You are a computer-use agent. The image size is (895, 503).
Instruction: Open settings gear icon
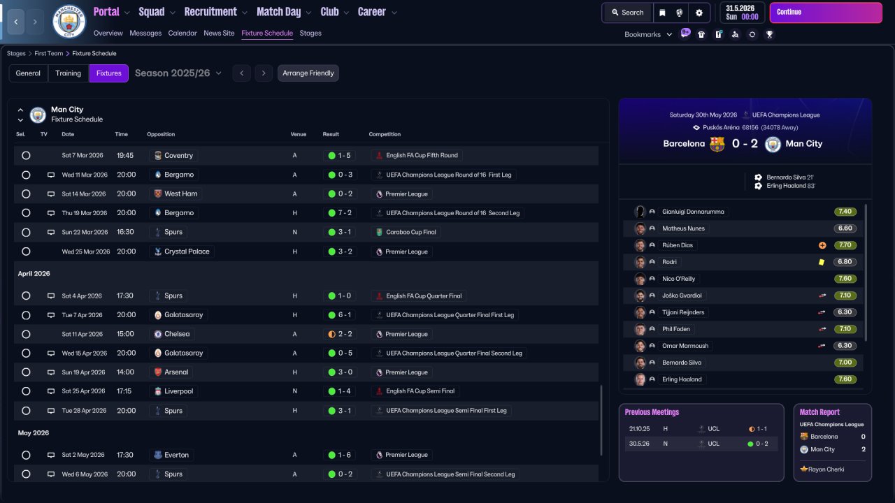699,13
